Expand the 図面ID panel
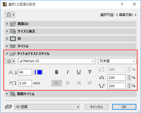Screen dimensions: 141x113 click(70, 24)
